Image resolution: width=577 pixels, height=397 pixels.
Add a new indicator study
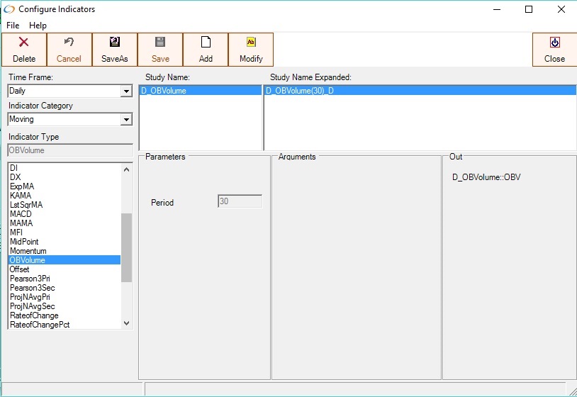click(x=206, y=49)
